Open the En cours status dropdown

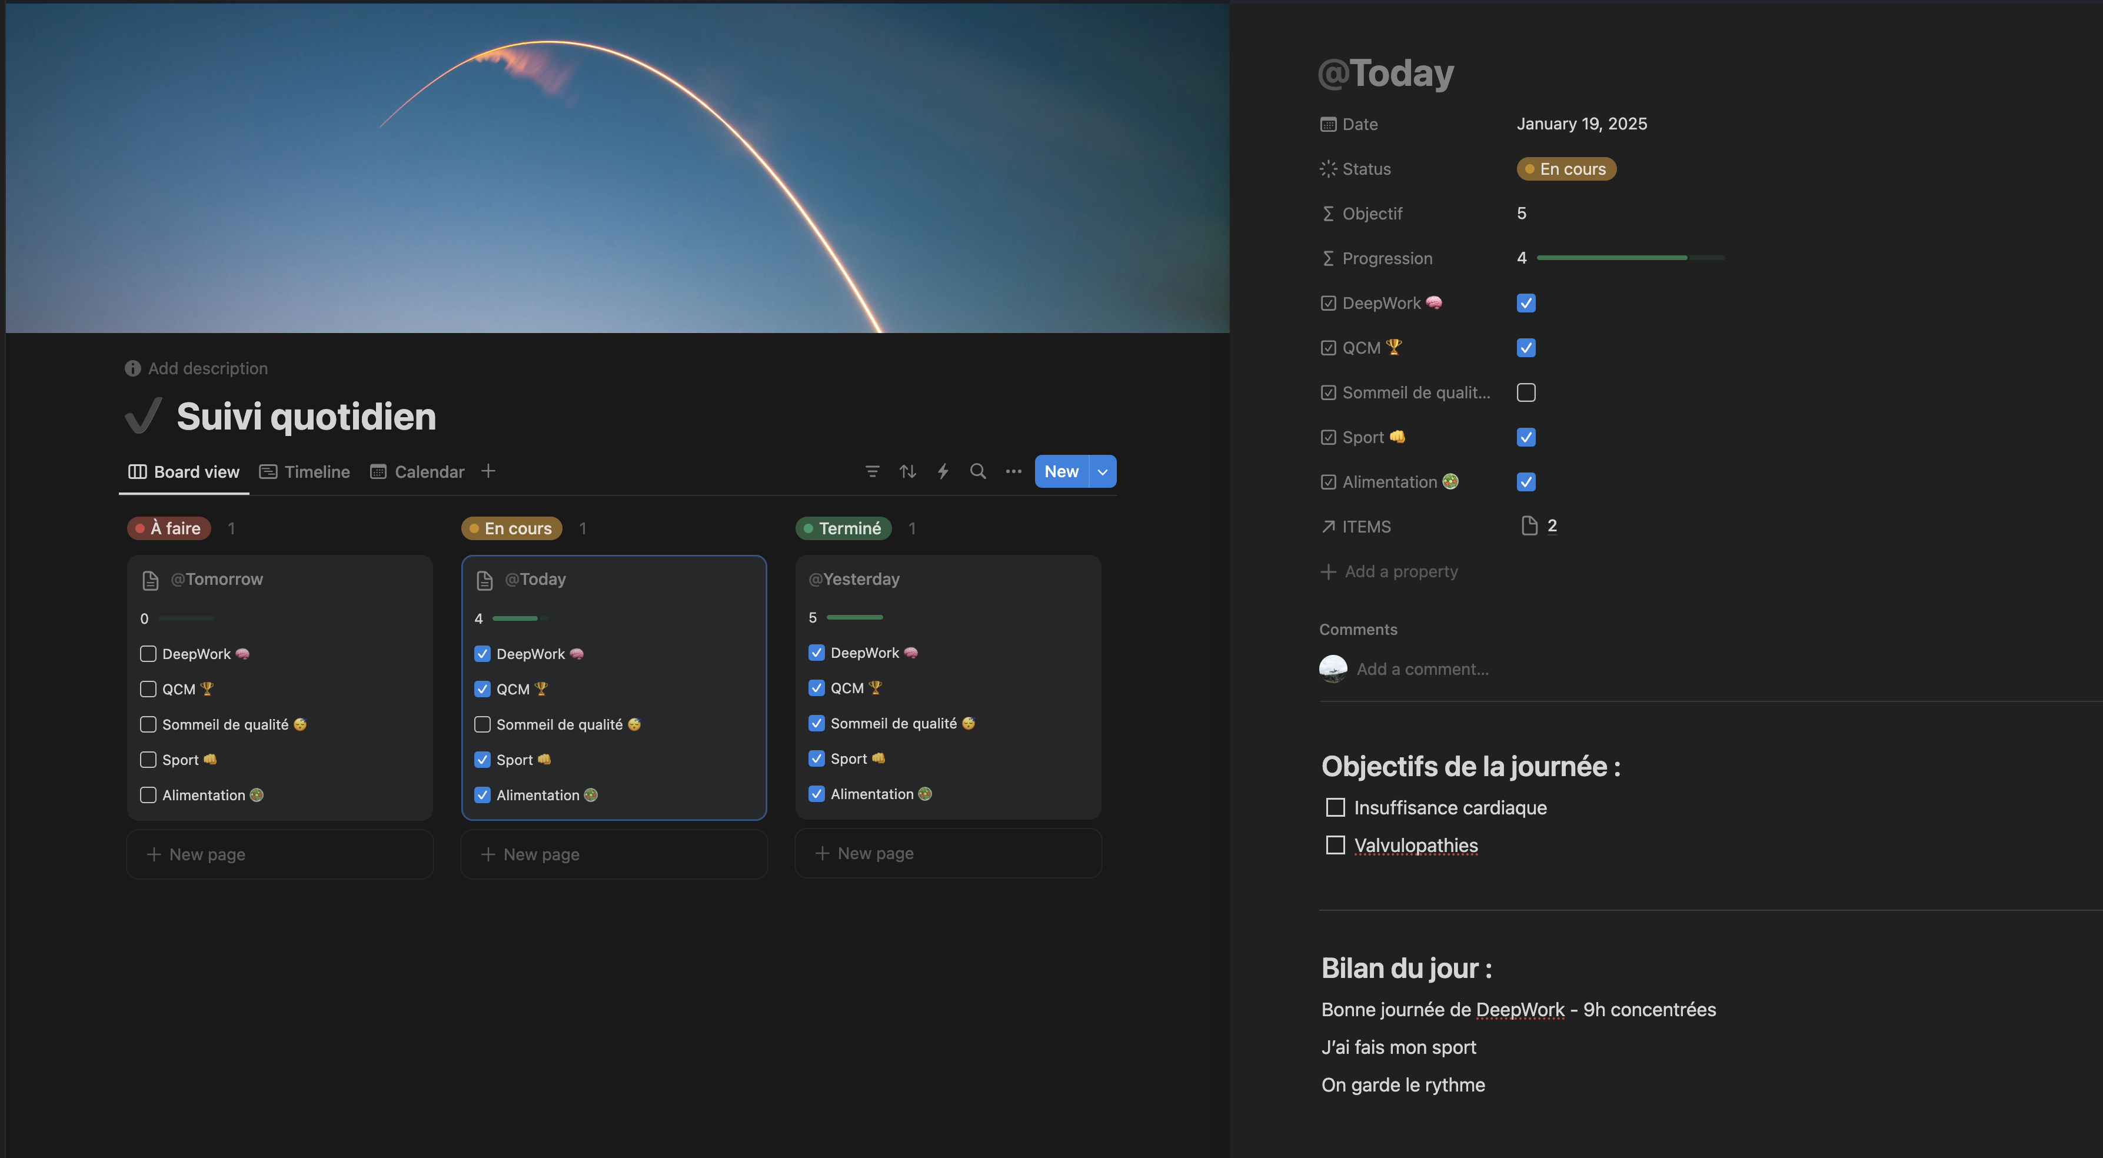point(1565,169)
